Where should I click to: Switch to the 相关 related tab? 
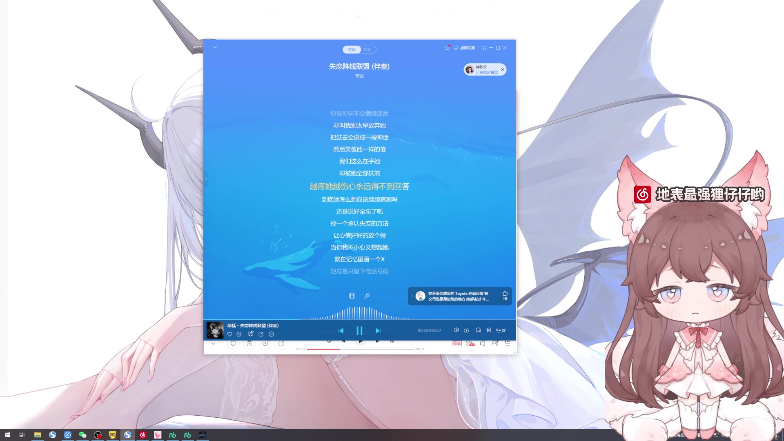click(367, 49)
